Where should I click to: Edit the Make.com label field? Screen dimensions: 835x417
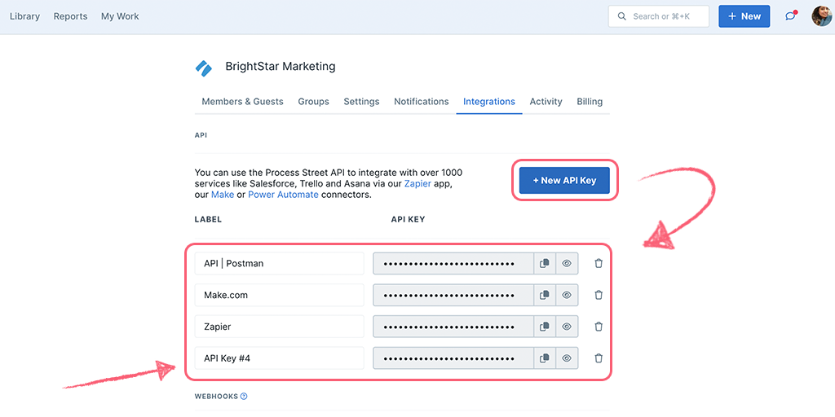pos(280,295)
